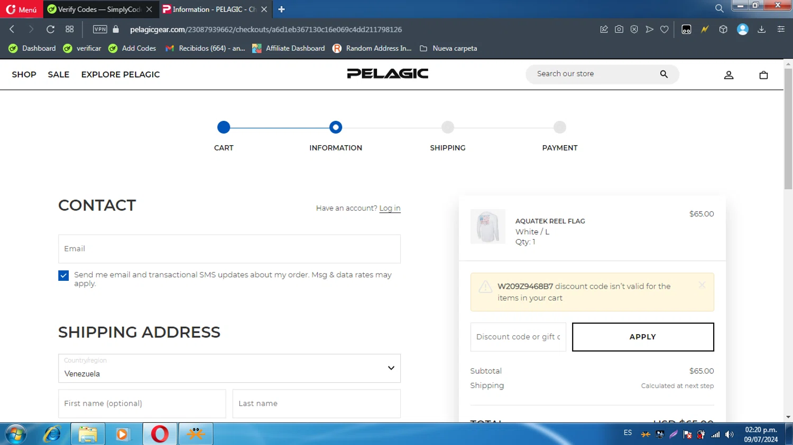Open the Opera Menú button

coord(21,10)
